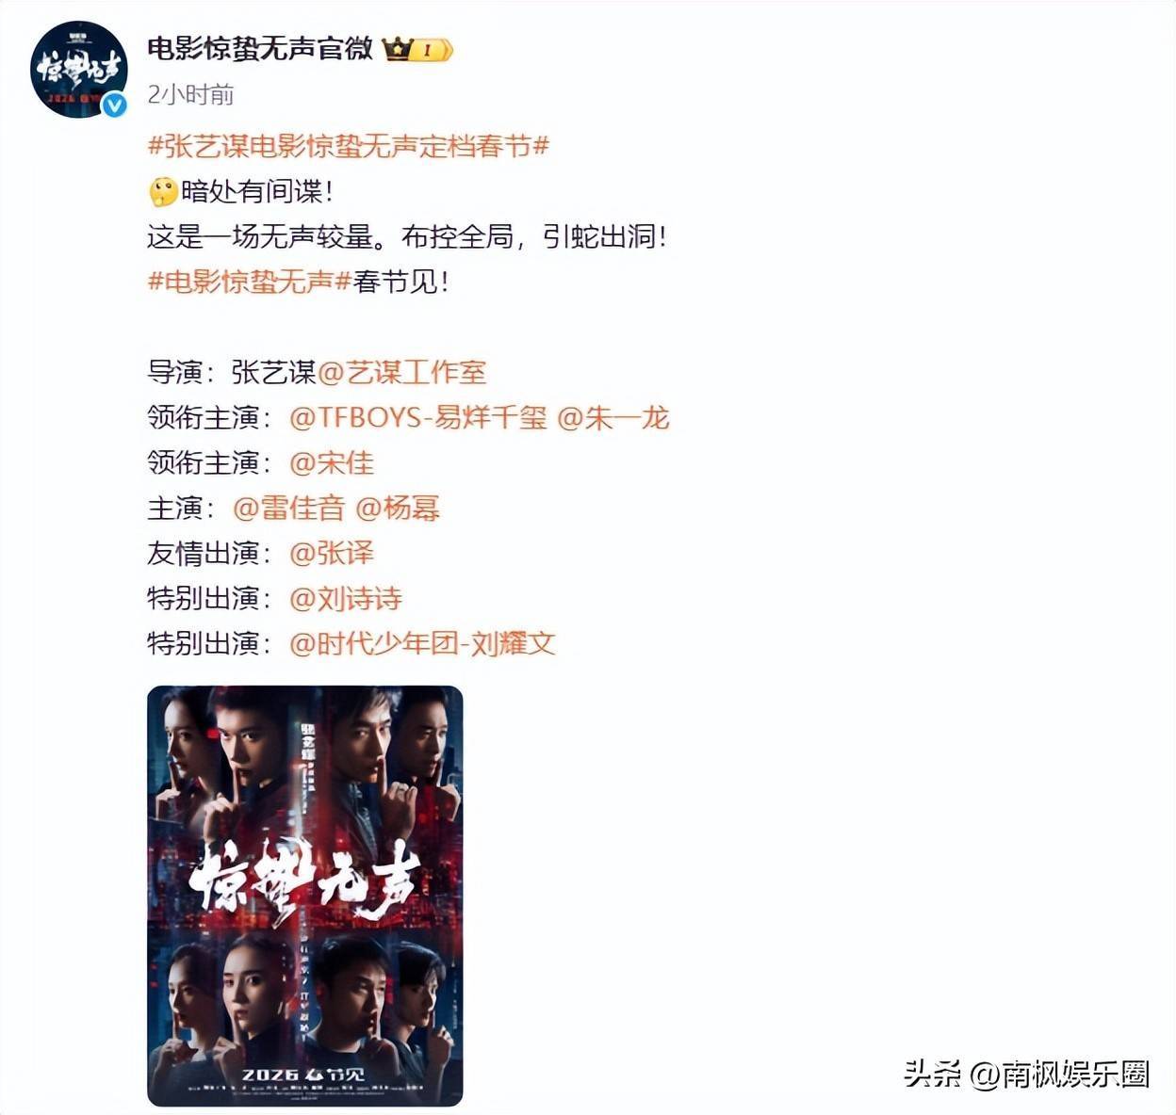
Task: Enlarge the 惊蛰无声 movie poster image
Action: 305,896
